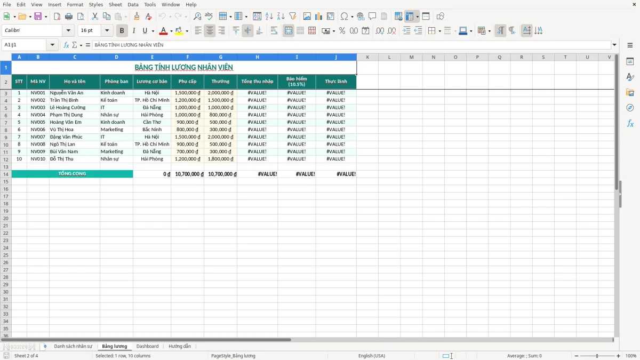Toggle Center Horizontally alignment
This screenshot has width=640, height=360.
coord(210,31)
